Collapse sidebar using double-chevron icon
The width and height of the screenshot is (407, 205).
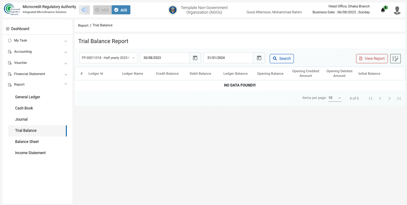pyautogui.click(x=84, y=10)
